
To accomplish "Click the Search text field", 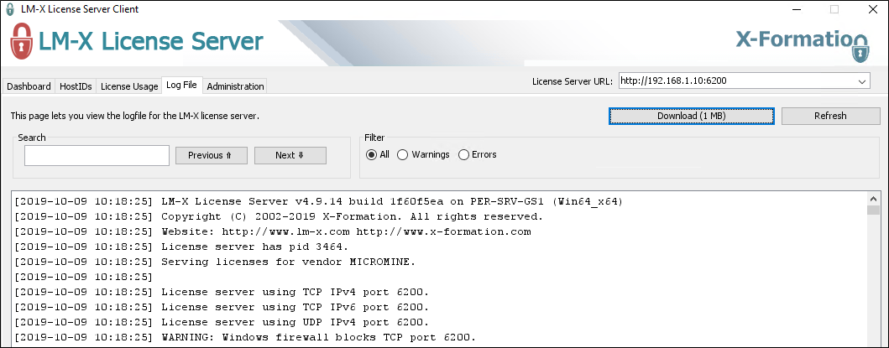I will (97, 155).
